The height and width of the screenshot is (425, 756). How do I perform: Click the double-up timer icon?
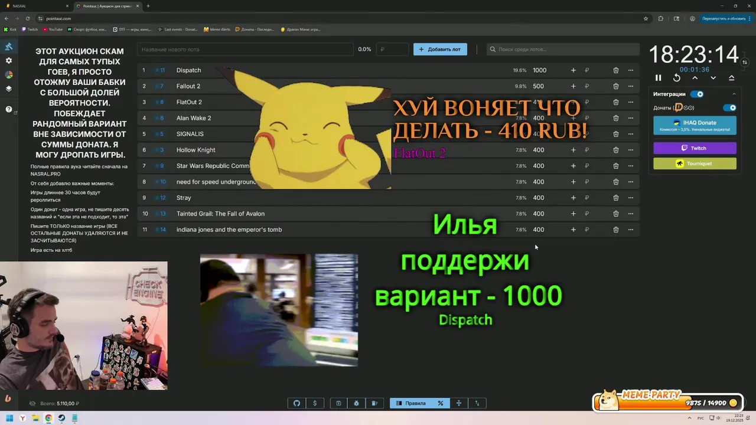coord(731,78)
